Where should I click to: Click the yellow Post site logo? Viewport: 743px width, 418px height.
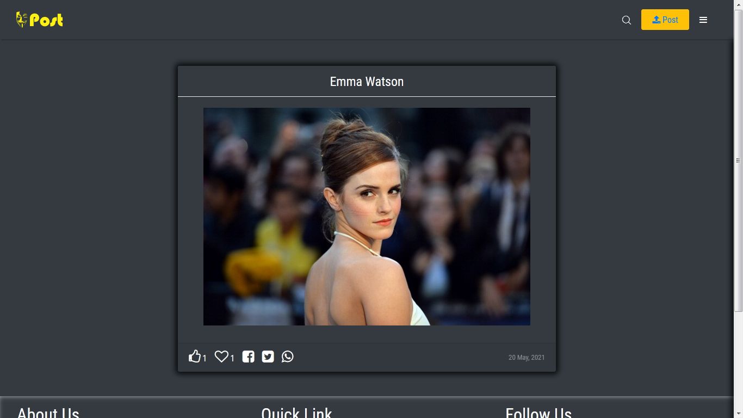[x=39, y=19]
